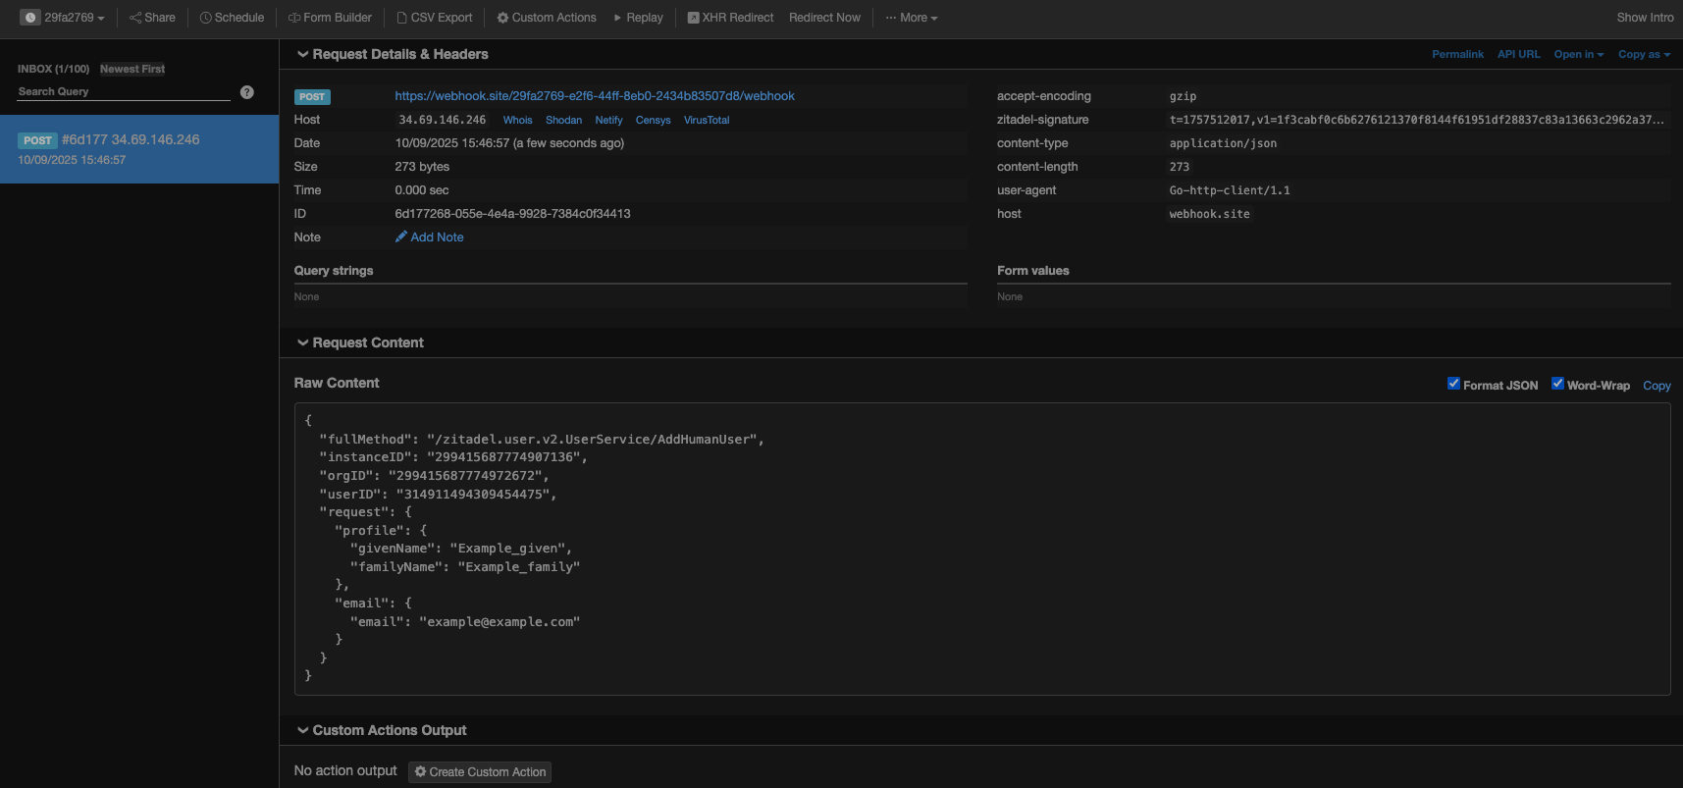Click the Add Note pencil icon
This screenshot has height=788, width=1683.
click(401, 236)
